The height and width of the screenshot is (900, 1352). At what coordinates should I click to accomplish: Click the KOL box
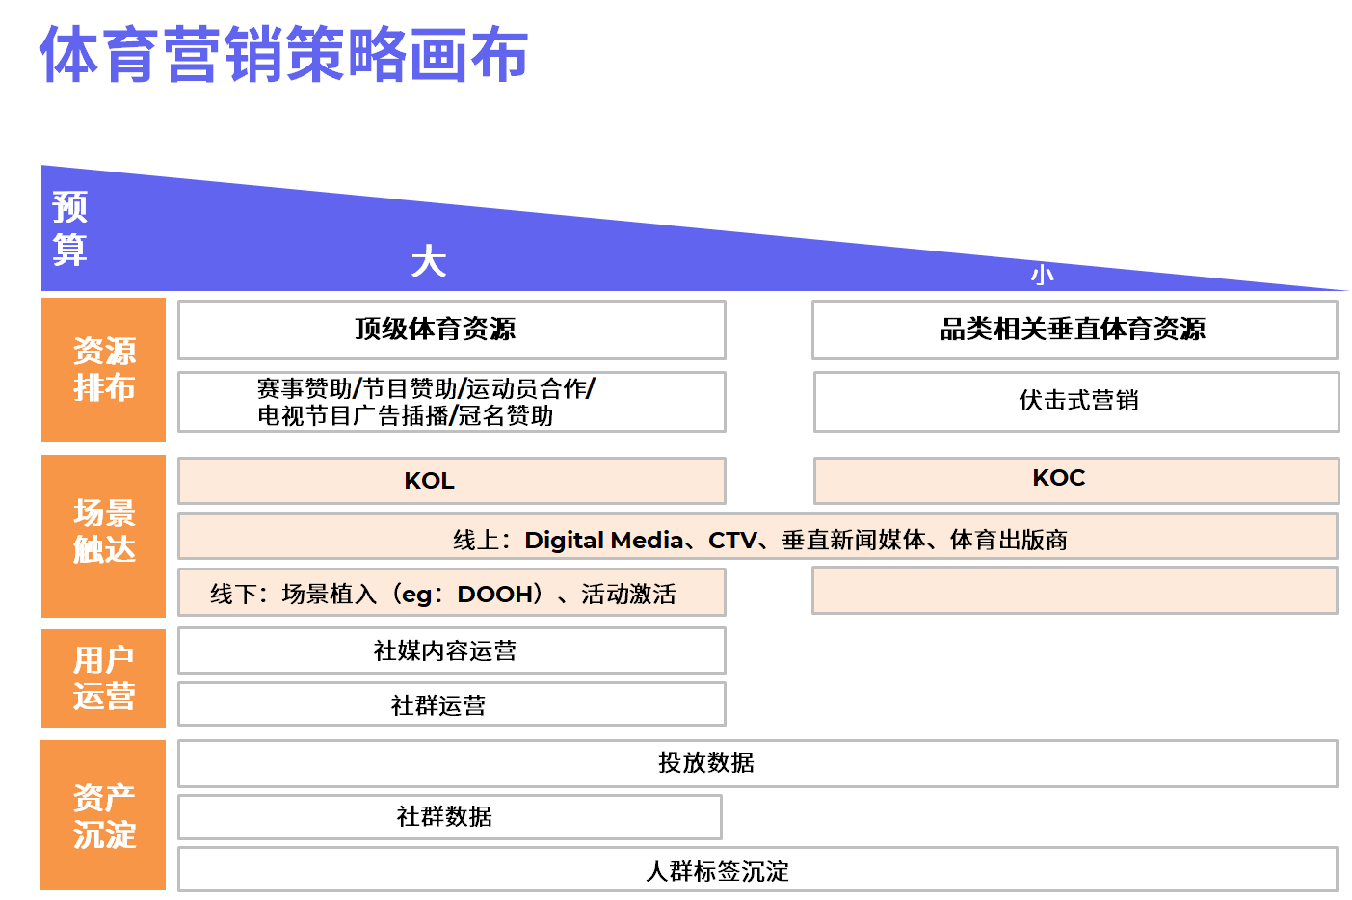pyautogui.click(x=451, y=481)
